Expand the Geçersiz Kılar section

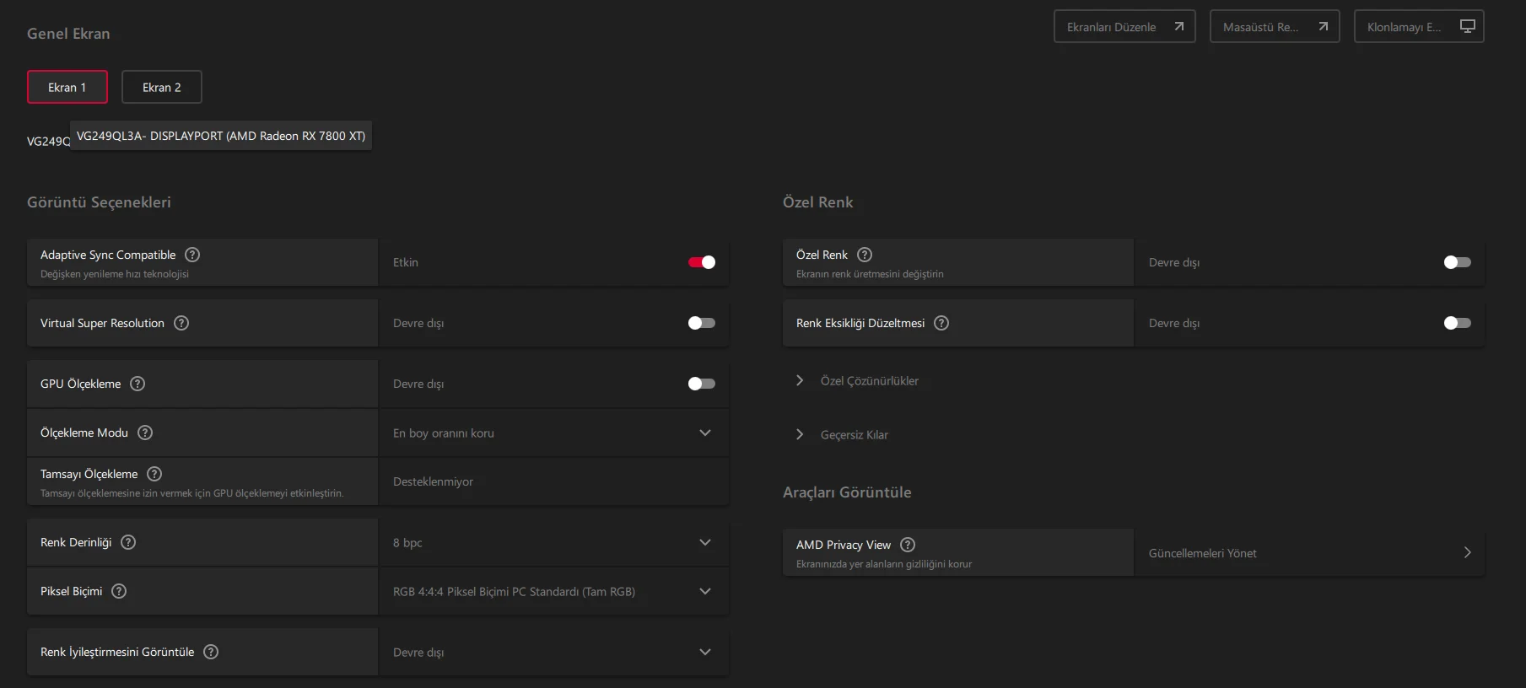click(854, 435)
